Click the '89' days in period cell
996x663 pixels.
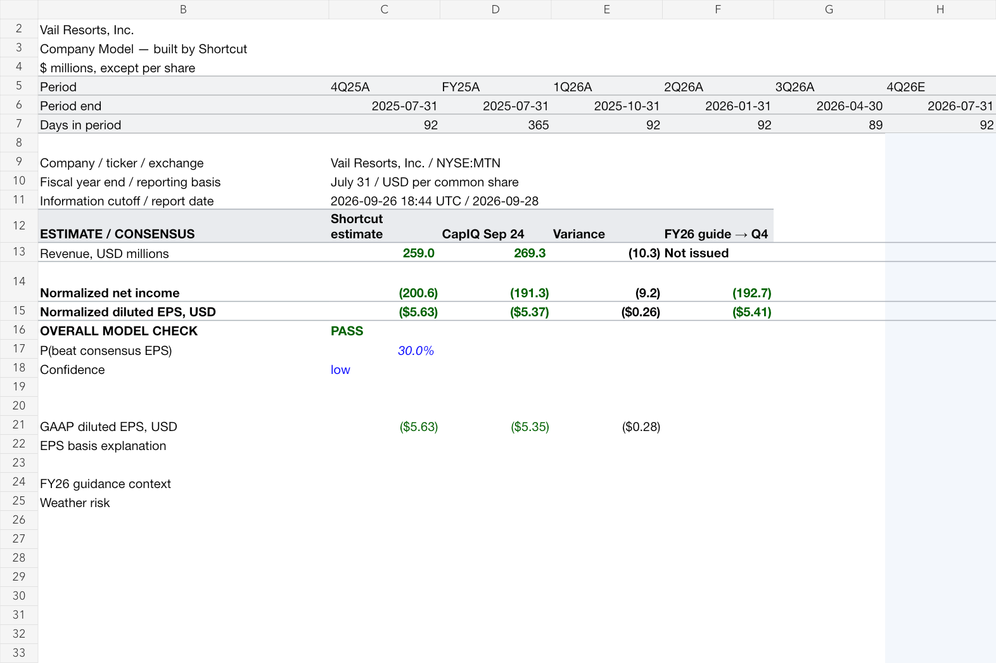point(829,125)
